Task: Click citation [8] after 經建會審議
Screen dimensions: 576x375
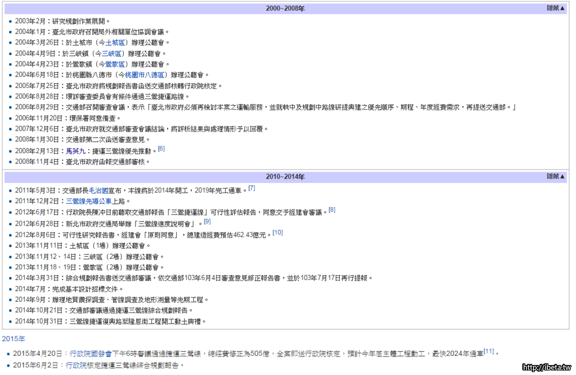Action: click(x=332, y=210)
